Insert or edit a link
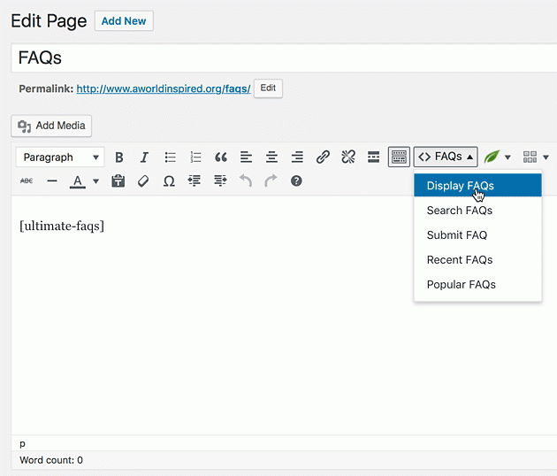 (x=323, y=157)
